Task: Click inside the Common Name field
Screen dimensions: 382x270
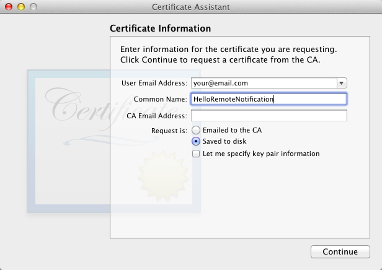Action: pyautogui.click(x=269, y=99)
